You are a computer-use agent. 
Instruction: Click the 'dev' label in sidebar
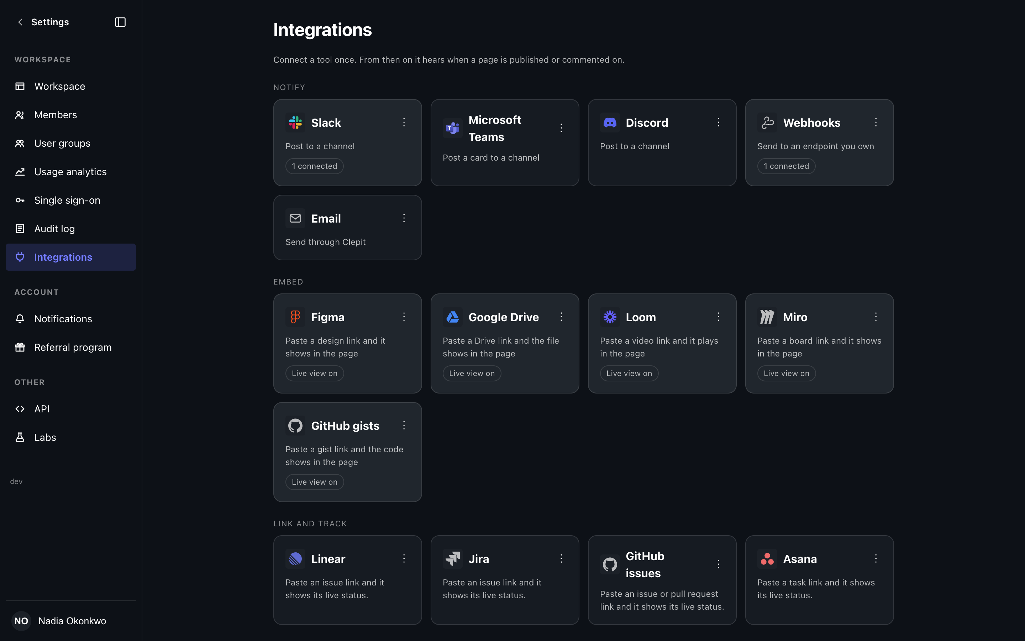16,481
